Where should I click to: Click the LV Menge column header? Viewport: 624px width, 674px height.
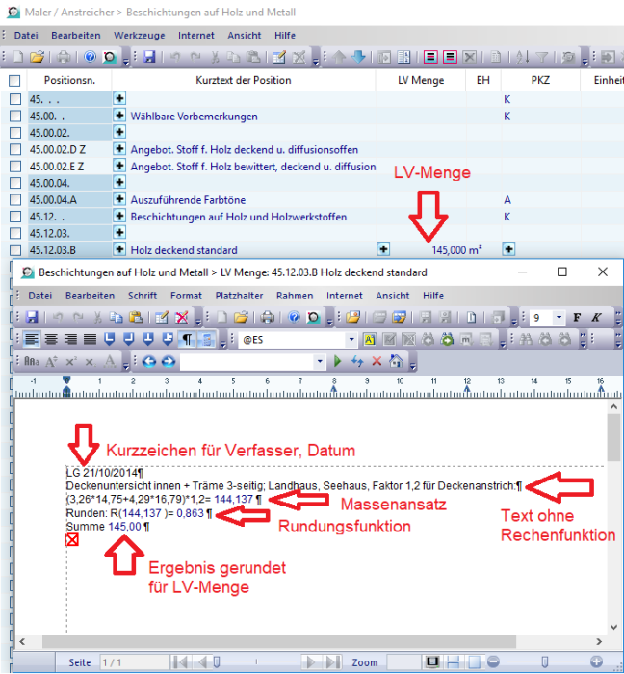coord(421,81)
